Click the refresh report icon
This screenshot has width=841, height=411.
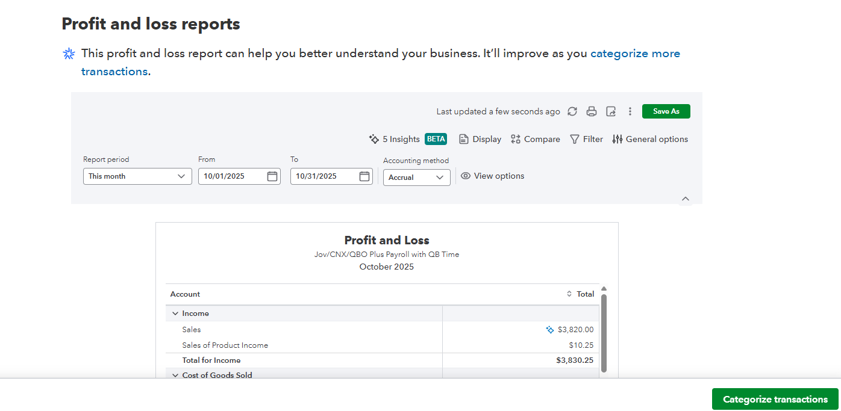point(572,111)
